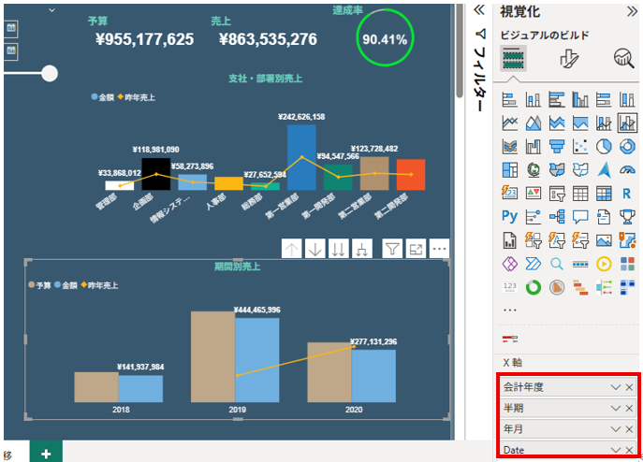This screenshot has width=643, height=462.
Task: Remove 会計年度 from the X axis
Action: (x=629, y=387)
